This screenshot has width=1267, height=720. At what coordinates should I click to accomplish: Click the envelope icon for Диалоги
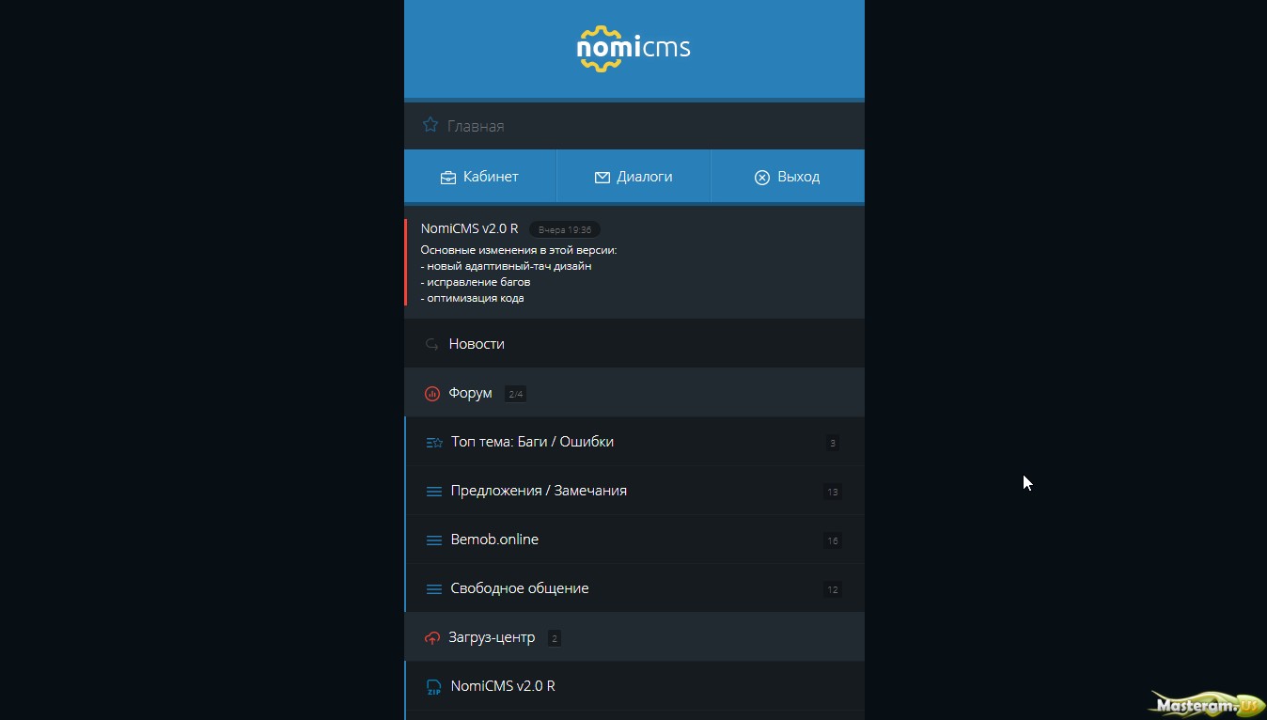[x=602, y=178]
